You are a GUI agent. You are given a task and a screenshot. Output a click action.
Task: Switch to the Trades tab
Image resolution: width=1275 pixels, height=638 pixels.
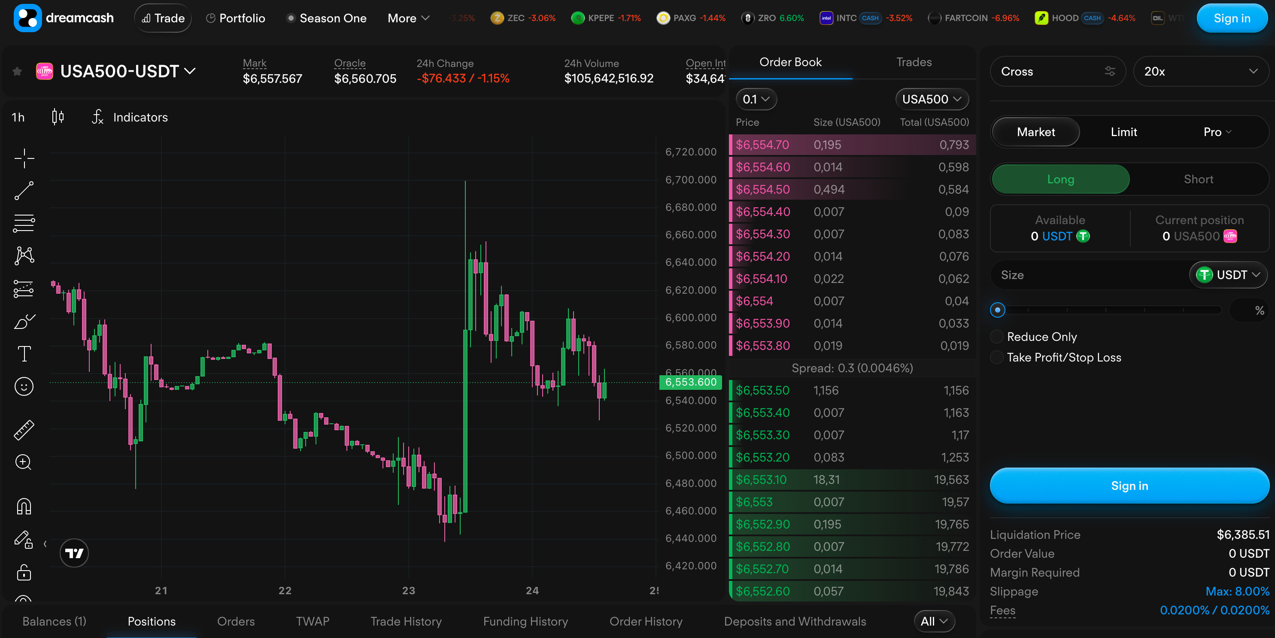pyautogui.click(x=913, y=62)
